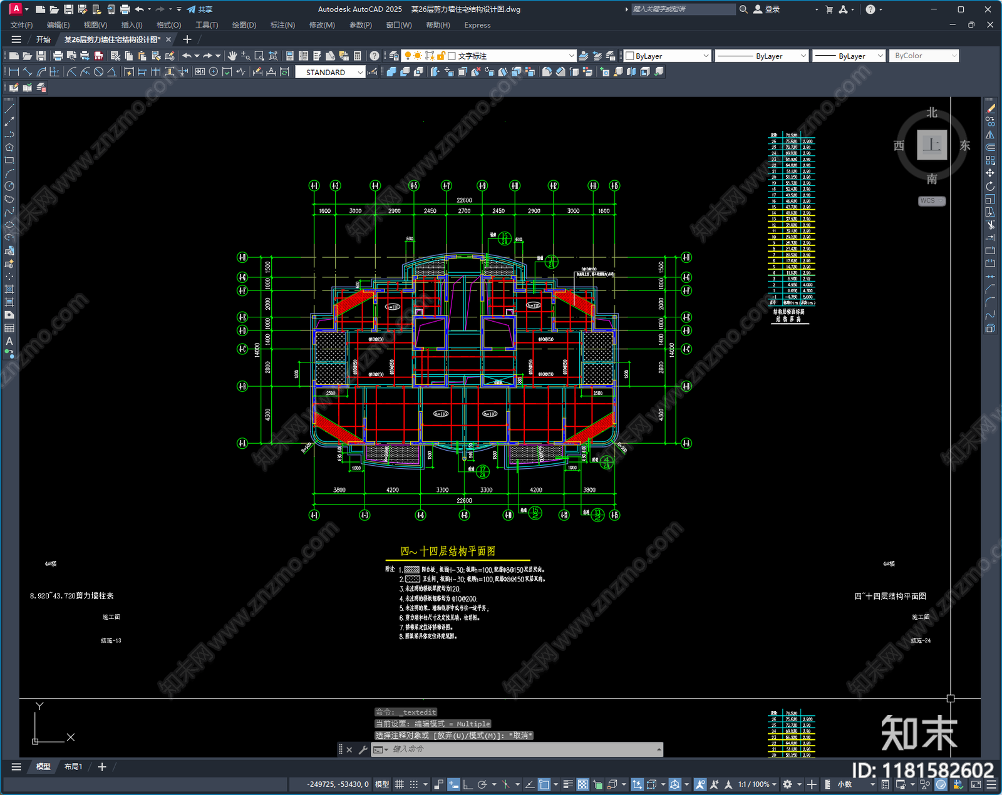Select the Line tool in left toolbar

(x=9, y=109)
